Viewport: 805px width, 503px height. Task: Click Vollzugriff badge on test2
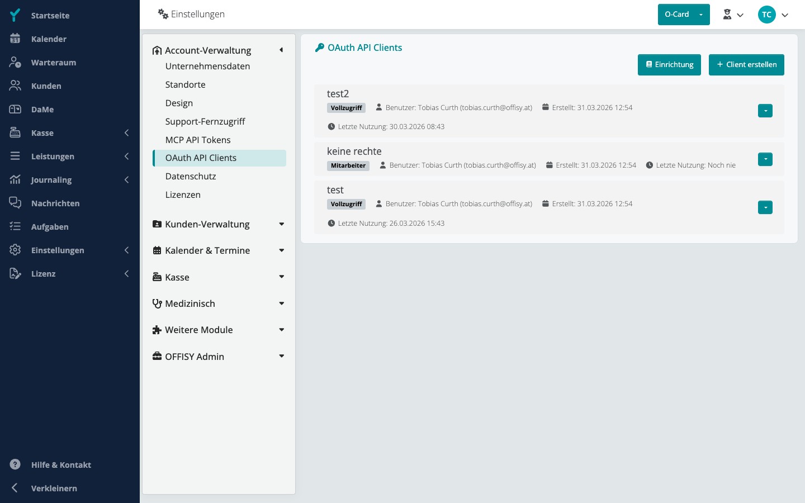coord(346,108)
